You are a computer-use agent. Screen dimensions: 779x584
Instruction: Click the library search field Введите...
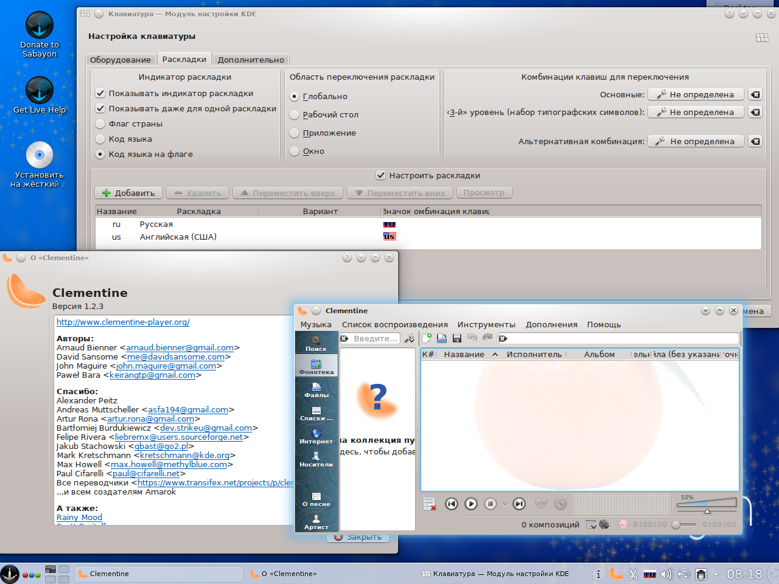(x=369, y=338)
